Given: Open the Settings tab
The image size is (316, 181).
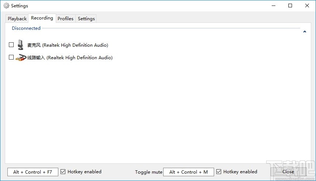Looking at the screenshot, I should pos(86,18).
